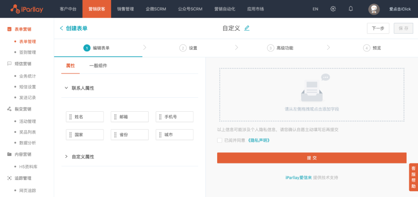This screenshot has width=418, height=197.
Task: Click the drag handle on 姓名 field
Action: [x=70, y=117]
